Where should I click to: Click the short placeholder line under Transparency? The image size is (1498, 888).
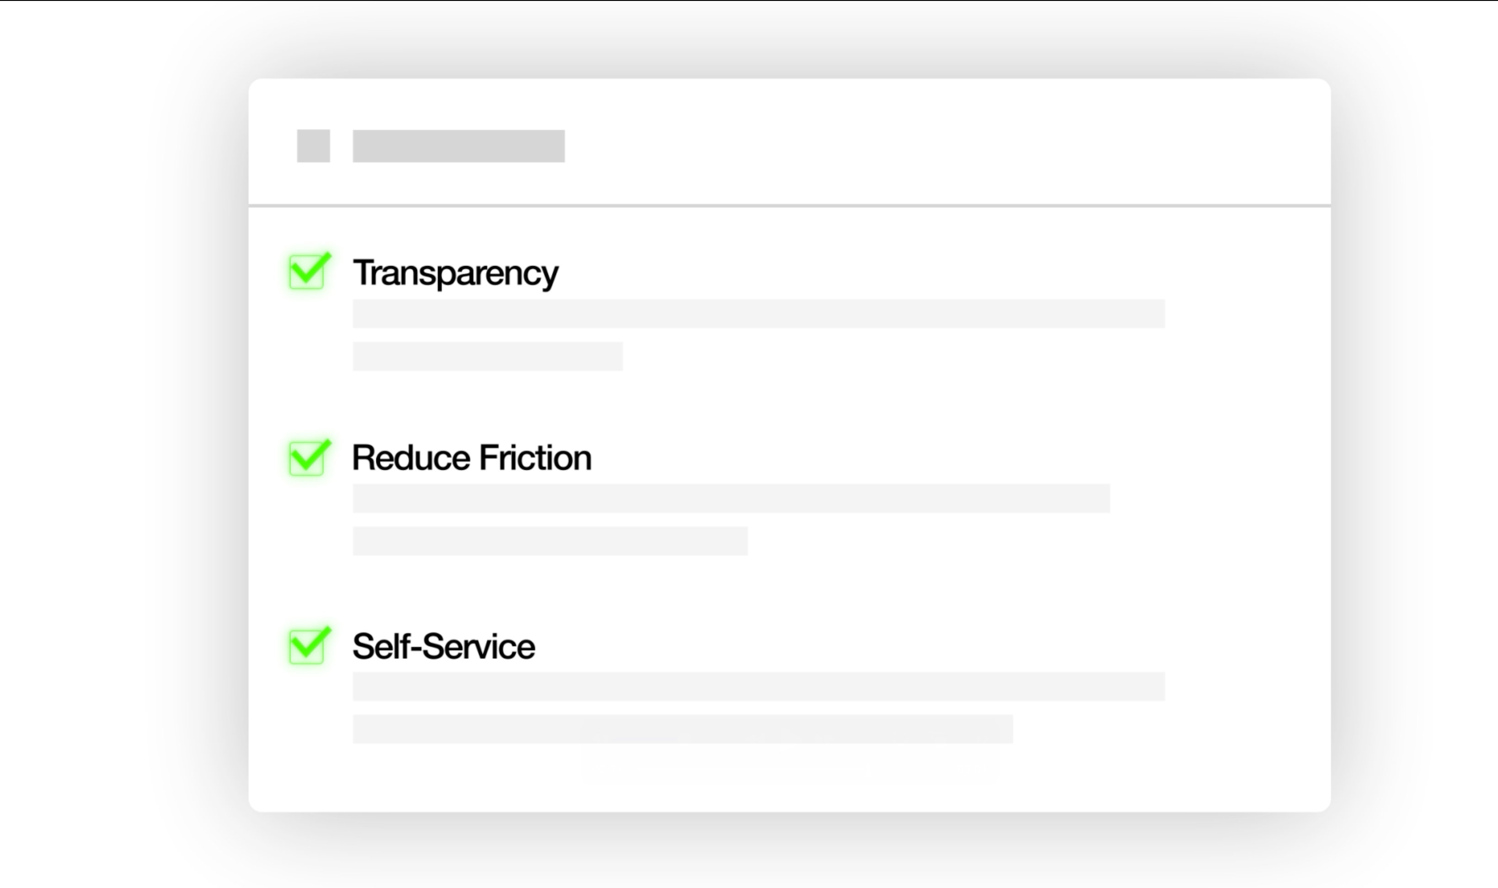coord(487,357)
